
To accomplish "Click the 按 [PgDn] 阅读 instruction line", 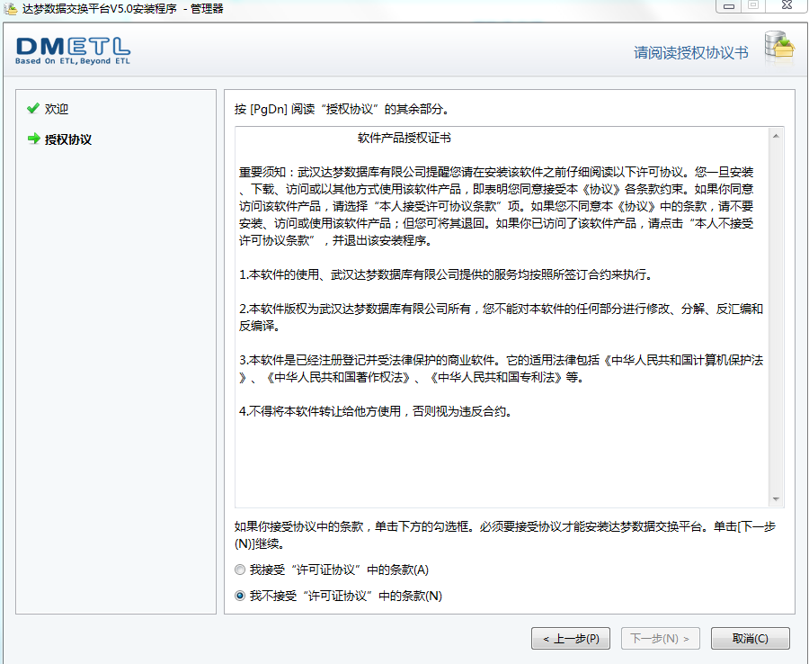I will (342, 109).
